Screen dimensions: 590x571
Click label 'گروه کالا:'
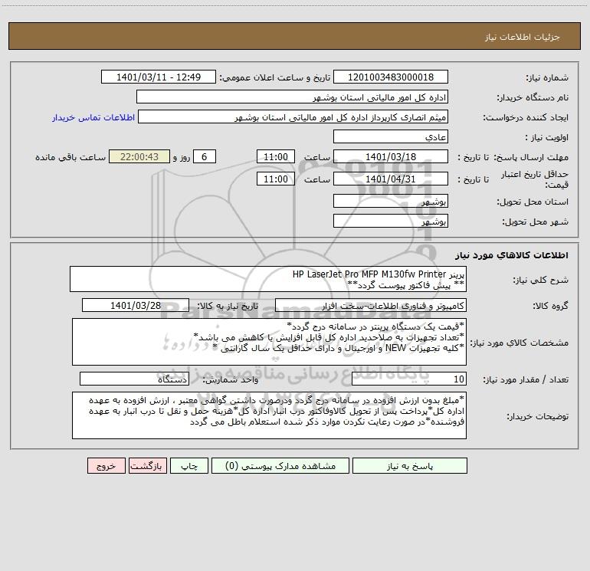tap(550, 306)
